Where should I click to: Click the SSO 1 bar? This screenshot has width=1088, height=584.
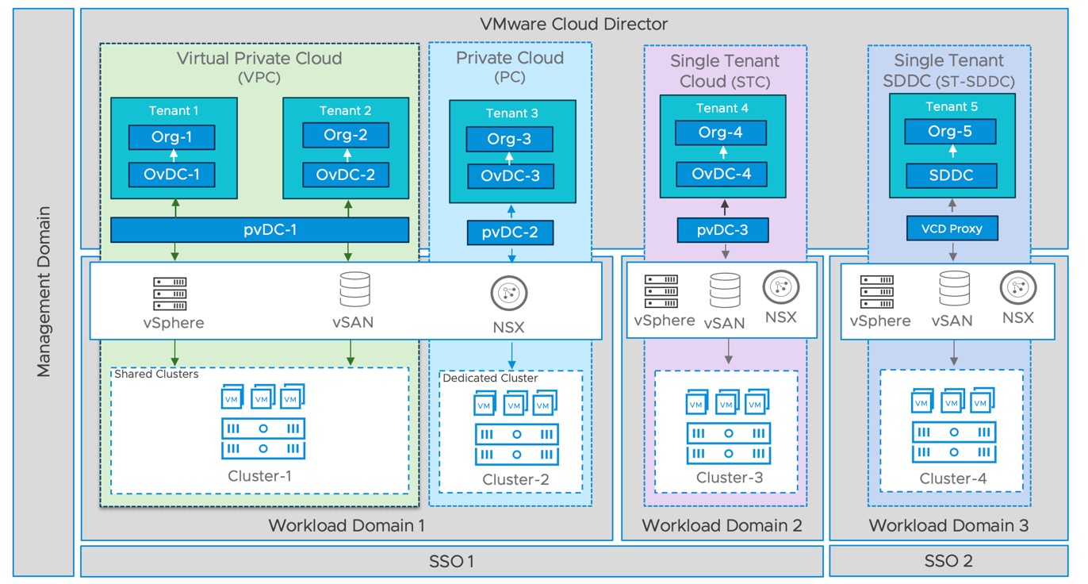452,561
